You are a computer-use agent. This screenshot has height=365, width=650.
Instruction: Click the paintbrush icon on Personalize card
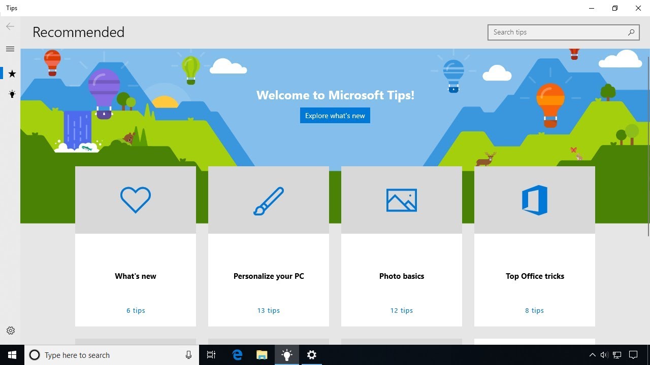click(269, 201)
